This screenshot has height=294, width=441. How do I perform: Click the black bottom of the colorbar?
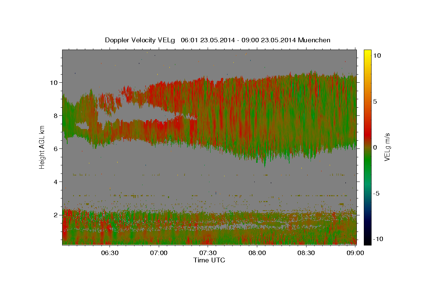point(367,241)
